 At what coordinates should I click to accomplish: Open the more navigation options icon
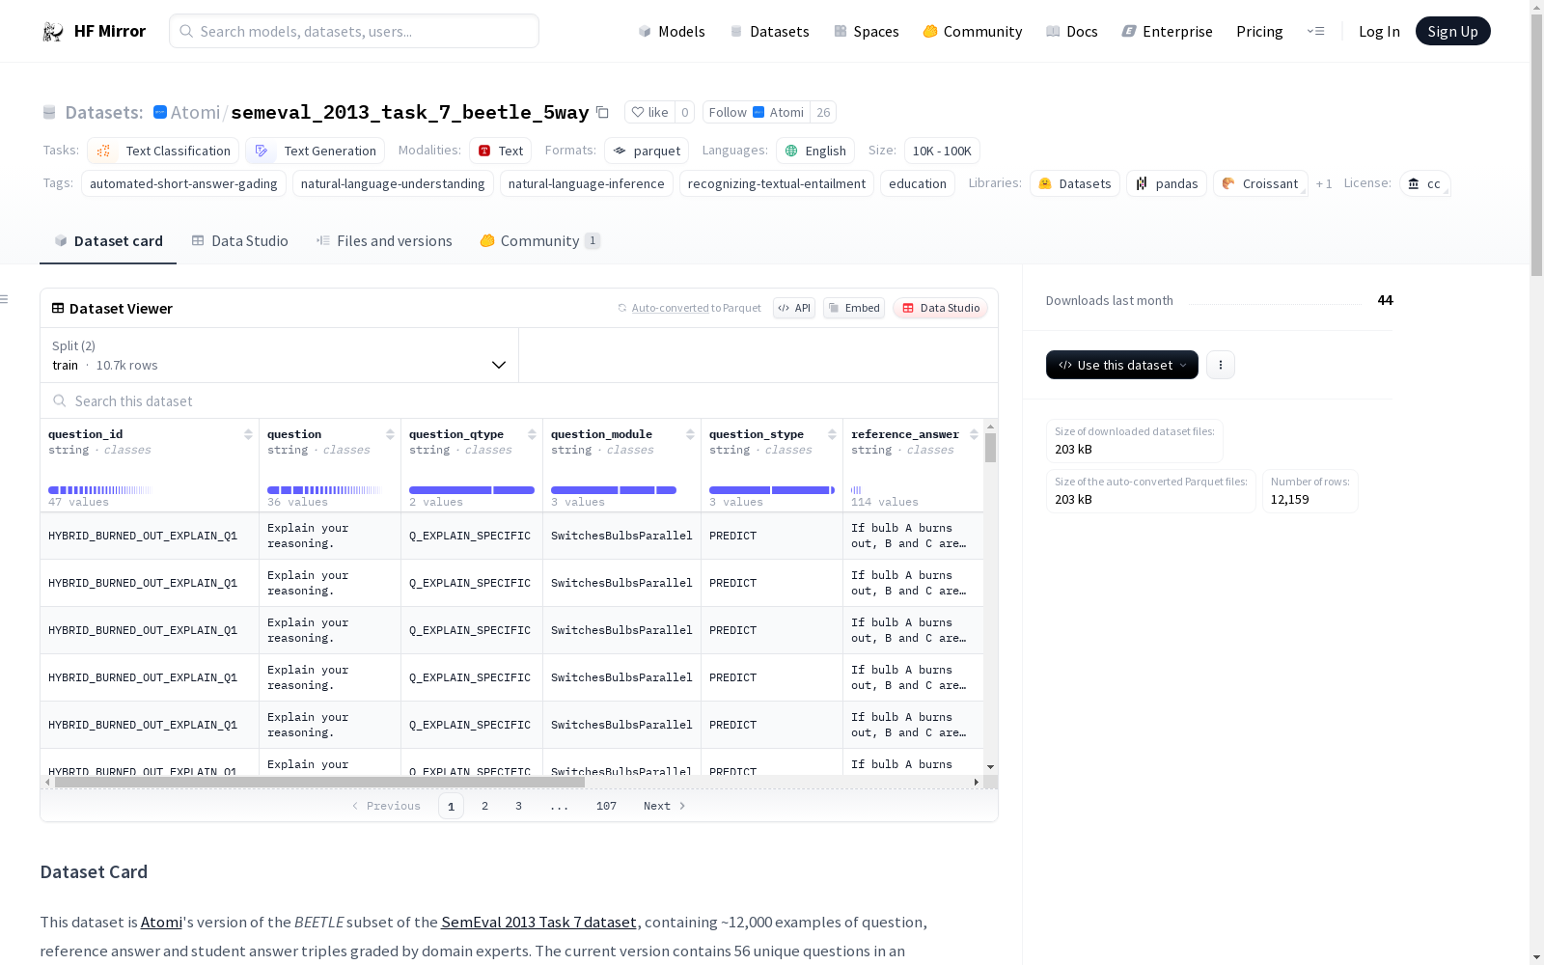point(1315,31)
